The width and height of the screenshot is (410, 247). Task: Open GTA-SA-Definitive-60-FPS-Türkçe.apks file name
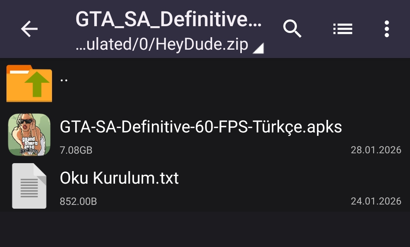coord(201,127)
